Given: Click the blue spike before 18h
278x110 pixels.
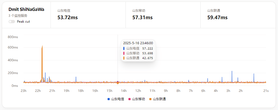Looking at the screenshot, I should coord(76,79).
